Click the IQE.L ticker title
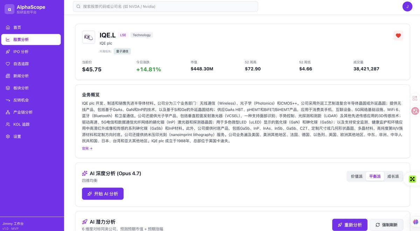The height and width of the screenshot is (231, 420). coord(107,35)
